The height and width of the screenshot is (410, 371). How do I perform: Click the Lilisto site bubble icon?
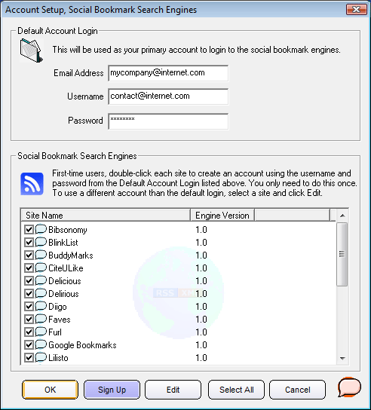click(x=41, y=357)
